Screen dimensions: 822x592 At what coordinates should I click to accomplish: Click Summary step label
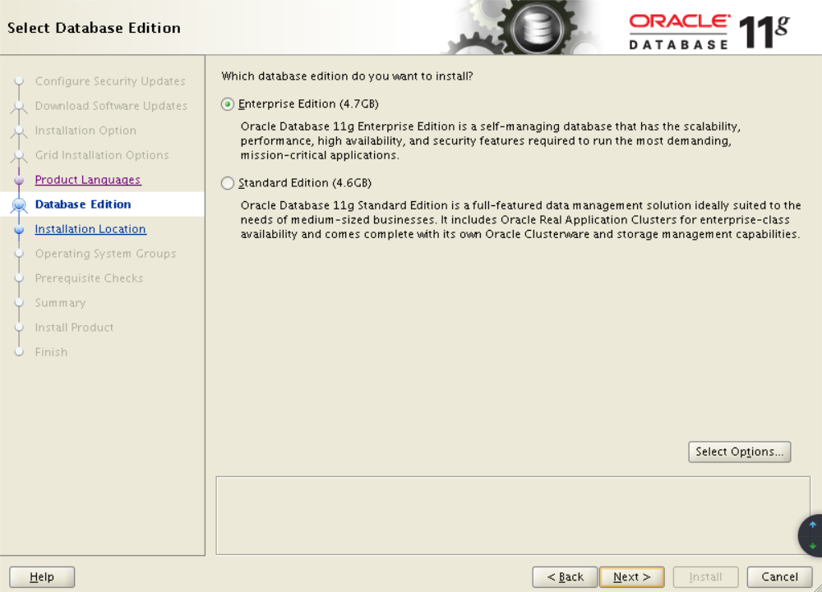pyautogui.click(x=60, y=302)
